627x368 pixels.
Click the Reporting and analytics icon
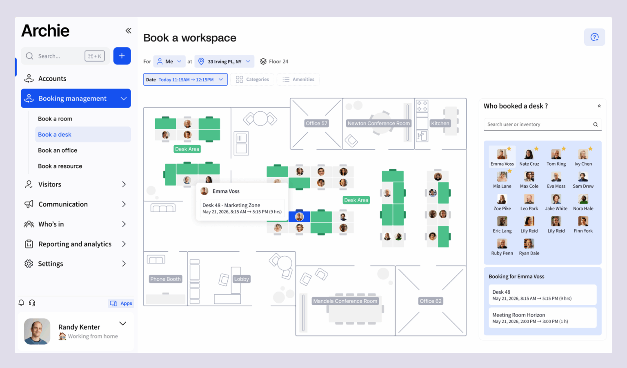(29, 244)
